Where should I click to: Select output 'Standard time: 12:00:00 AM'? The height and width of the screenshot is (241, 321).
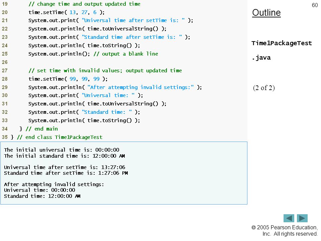(42, 196)
